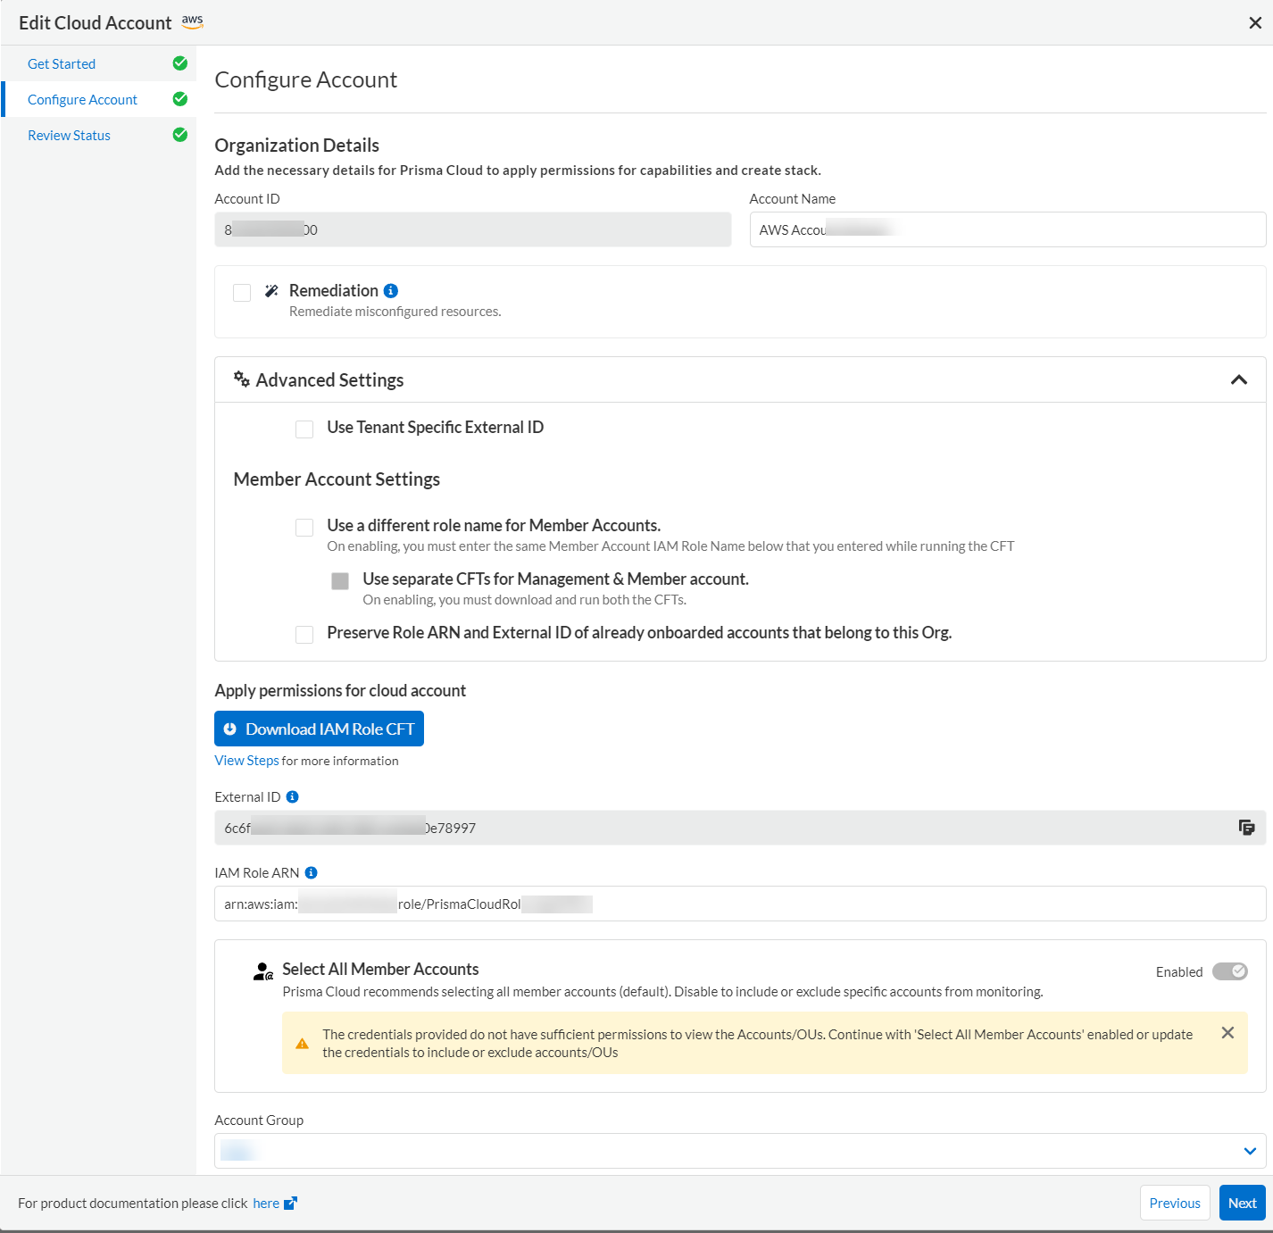1273x1233 pixels.
Task: Show Remediation info tooltip icon
Action: pos(391,291)
